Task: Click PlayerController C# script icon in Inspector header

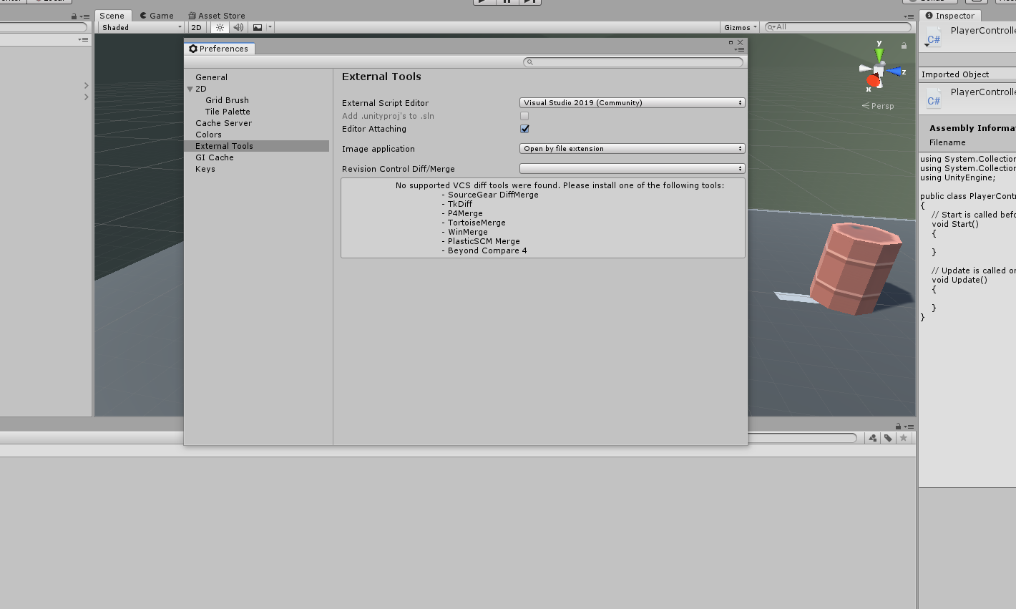Action: (934, 38)
